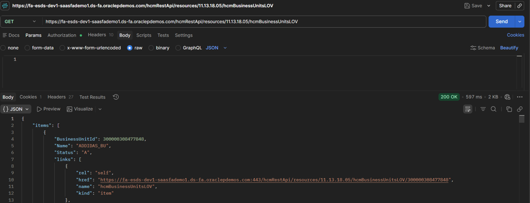This screenshot has height=203, width=530.
Task: Open the response JSON format dropdown
Action: pos(16,109)
